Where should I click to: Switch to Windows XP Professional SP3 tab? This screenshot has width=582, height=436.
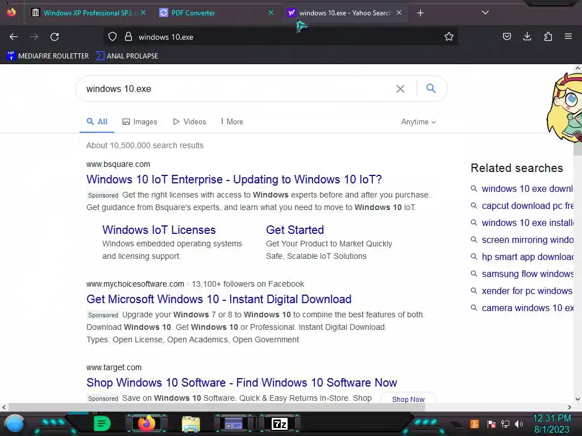pos(88,12)
